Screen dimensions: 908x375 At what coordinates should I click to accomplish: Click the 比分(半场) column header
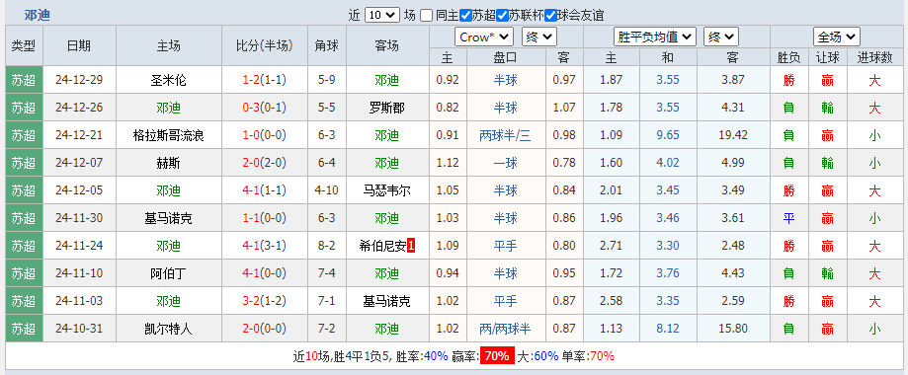264,45
